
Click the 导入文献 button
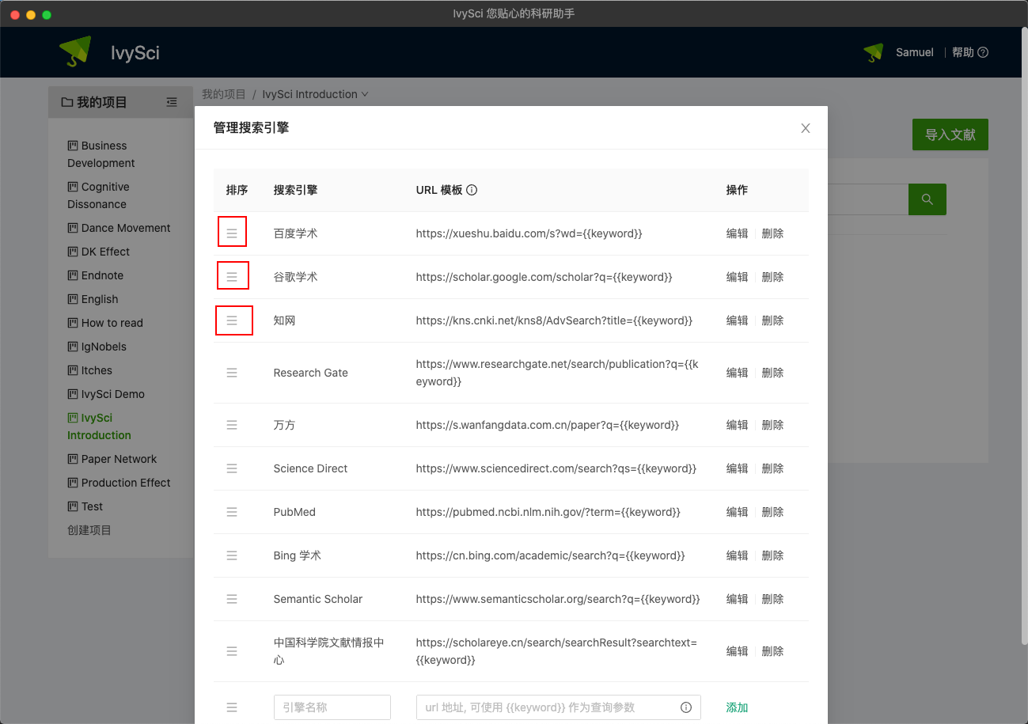point(950,135)
